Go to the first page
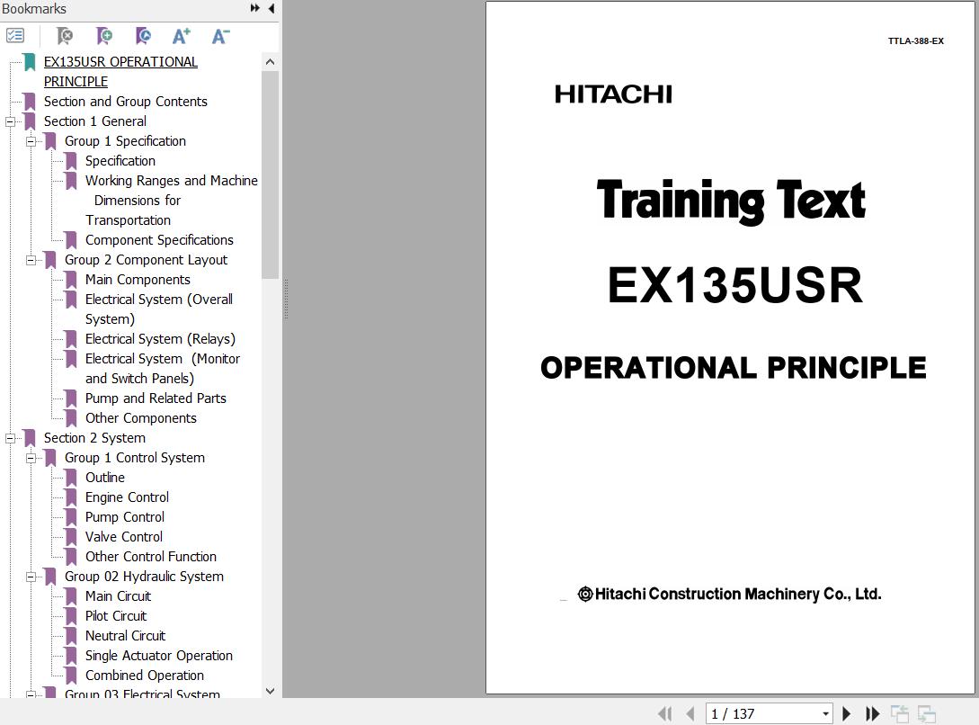979x725 pixels. pyautogui.click(x=665, y=713)
